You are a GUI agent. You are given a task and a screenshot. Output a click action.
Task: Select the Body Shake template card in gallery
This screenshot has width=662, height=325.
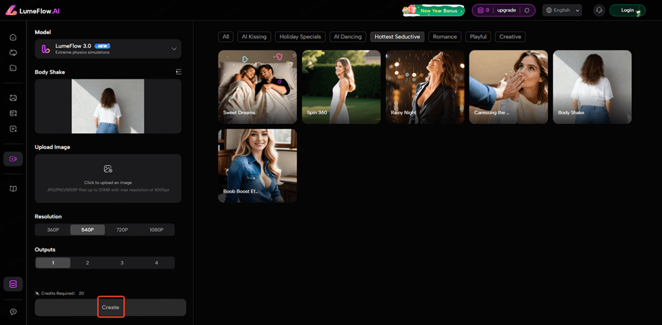592,87
